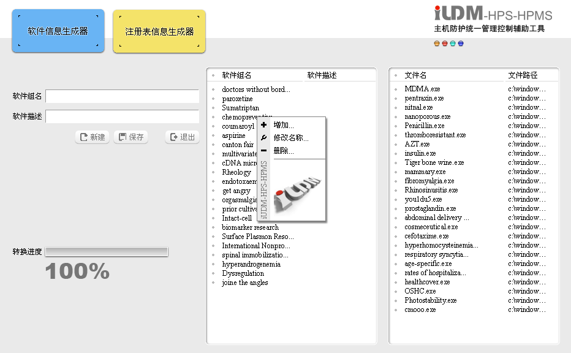Open the 软件信息生成器 tab
571x353 pixels.
58,31
